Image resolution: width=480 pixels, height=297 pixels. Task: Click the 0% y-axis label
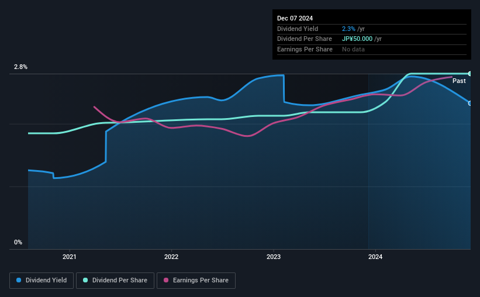tap(18, 242)
